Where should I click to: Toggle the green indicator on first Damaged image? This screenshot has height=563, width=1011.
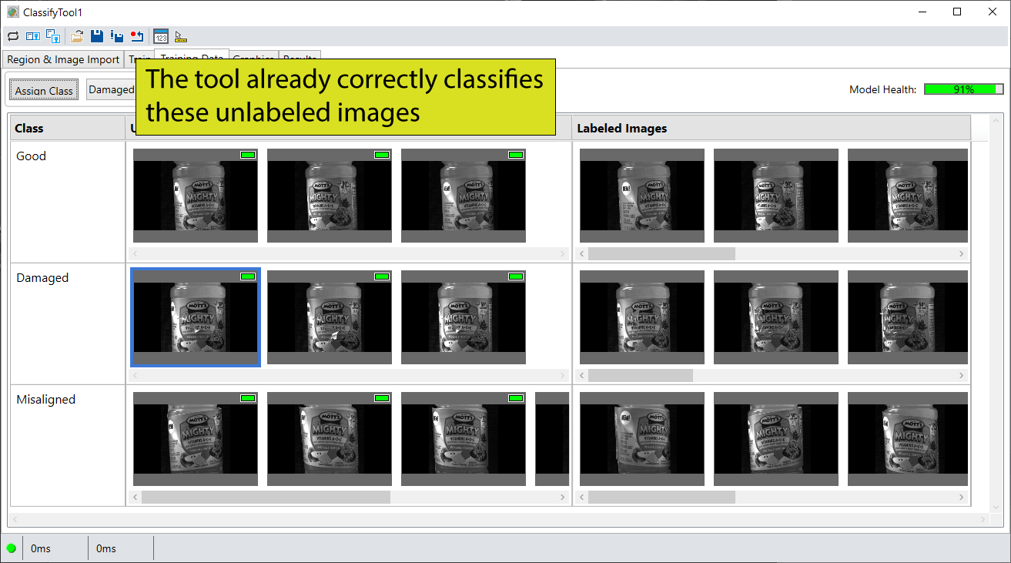247,276
